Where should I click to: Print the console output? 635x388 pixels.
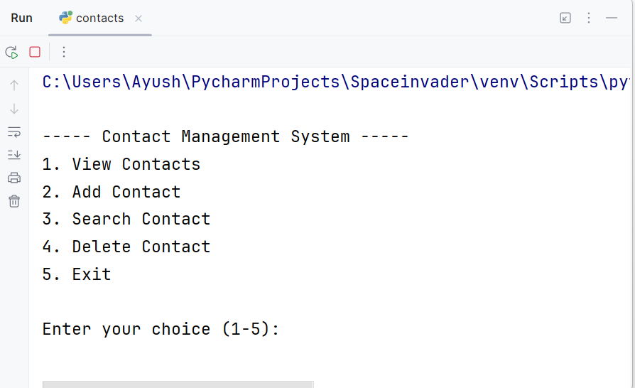click(14, 178)
